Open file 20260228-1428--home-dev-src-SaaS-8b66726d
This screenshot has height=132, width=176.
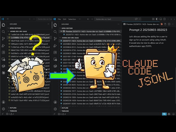click(90, 100)
